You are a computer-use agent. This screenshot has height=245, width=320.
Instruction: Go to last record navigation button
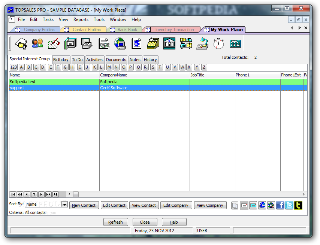point(55,194)
